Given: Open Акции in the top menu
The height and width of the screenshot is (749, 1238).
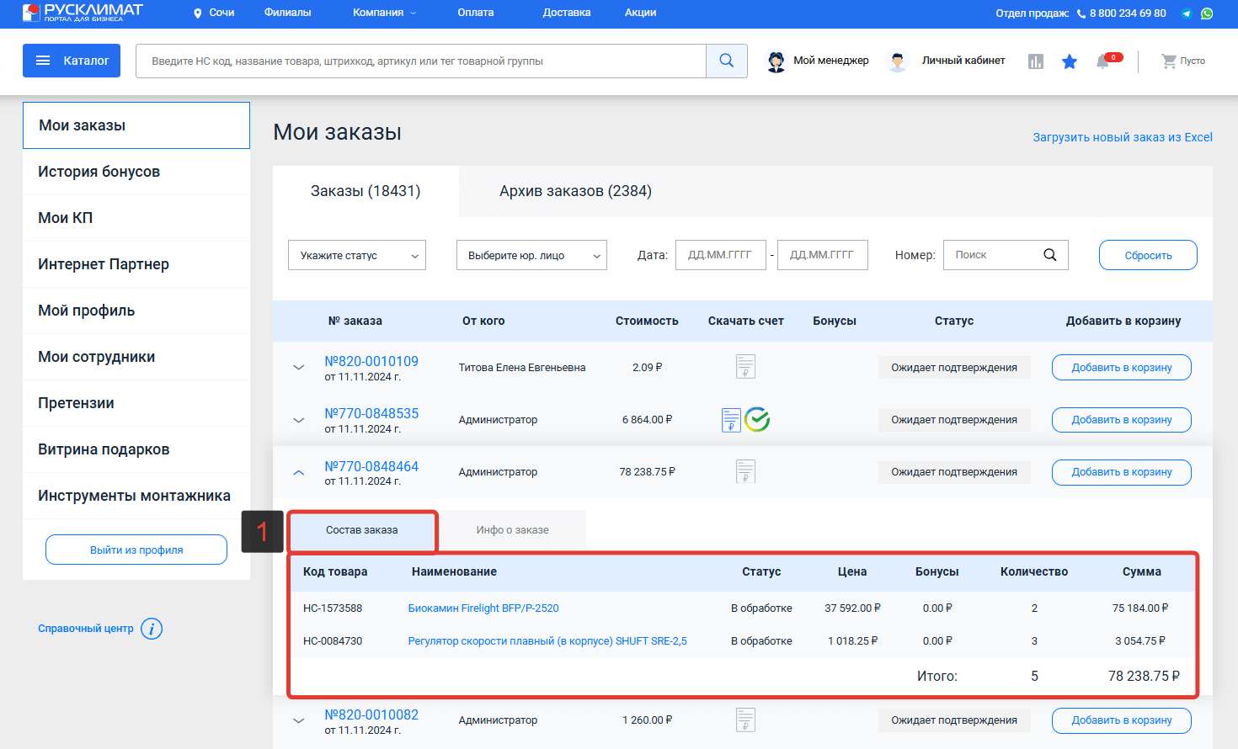Looking at the screenshot, I should point(641,13).
